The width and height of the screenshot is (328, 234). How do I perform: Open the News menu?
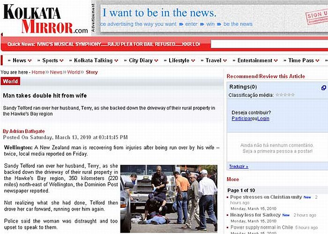pos(19,60)
